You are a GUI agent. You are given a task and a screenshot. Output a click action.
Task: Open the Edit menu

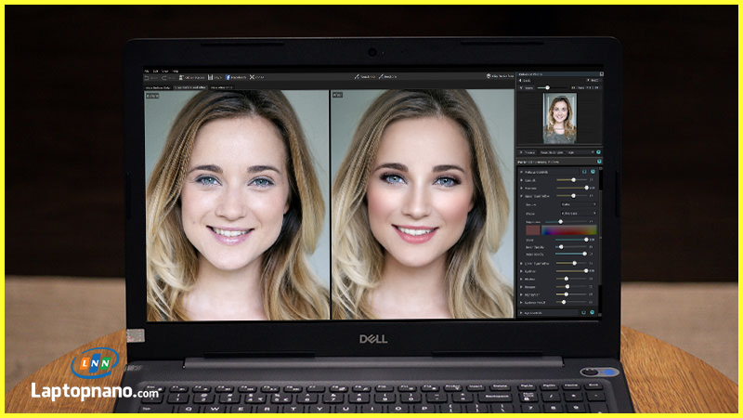click(x=155, y=72)
